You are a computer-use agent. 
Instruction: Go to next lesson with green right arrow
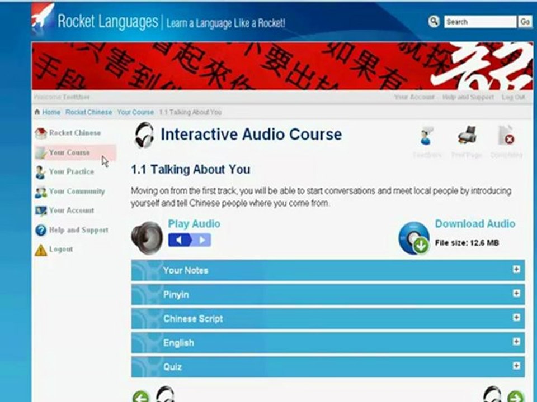tap(515, 396)
